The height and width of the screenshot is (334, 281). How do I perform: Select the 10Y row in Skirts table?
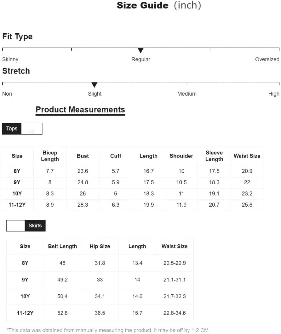pos(100,296)
